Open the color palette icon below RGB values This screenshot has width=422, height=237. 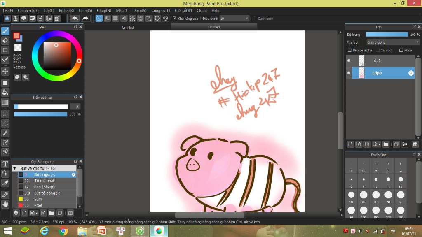click(17, 77)
